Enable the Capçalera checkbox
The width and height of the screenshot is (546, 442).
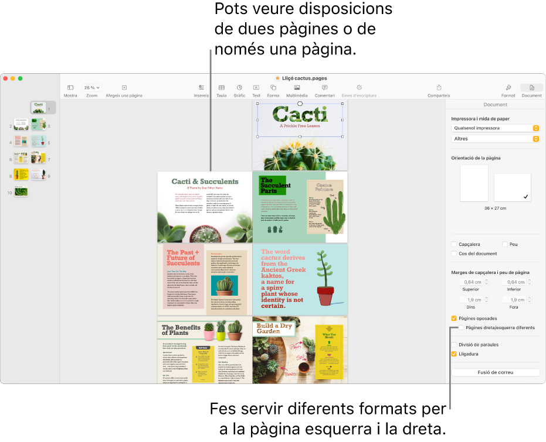pos(454,244)
